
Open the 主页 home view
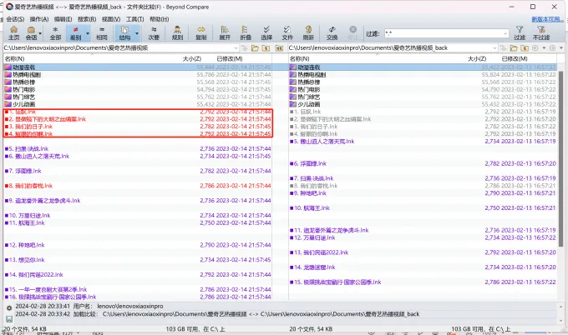(x=13, y=32)
